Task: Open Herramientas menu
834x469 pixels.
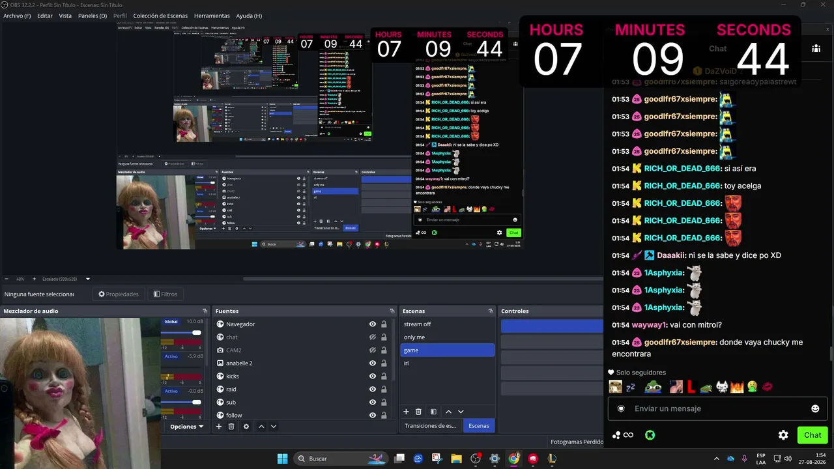Action: (212, 16)
